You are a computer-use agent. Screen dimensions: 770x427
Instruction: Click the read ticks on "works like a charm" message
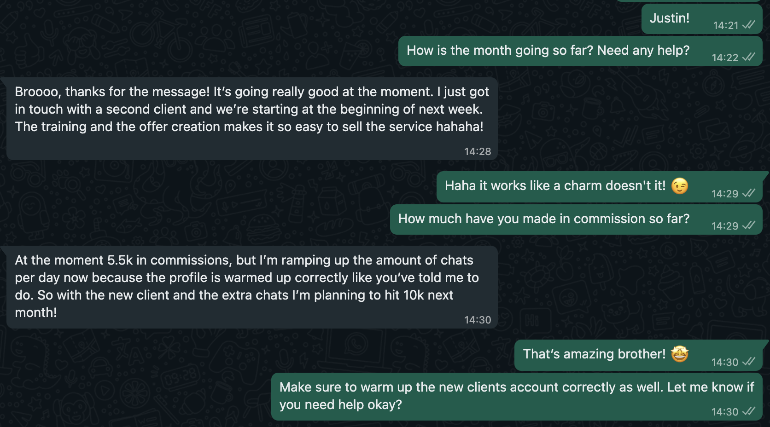[x=749, y=193]
